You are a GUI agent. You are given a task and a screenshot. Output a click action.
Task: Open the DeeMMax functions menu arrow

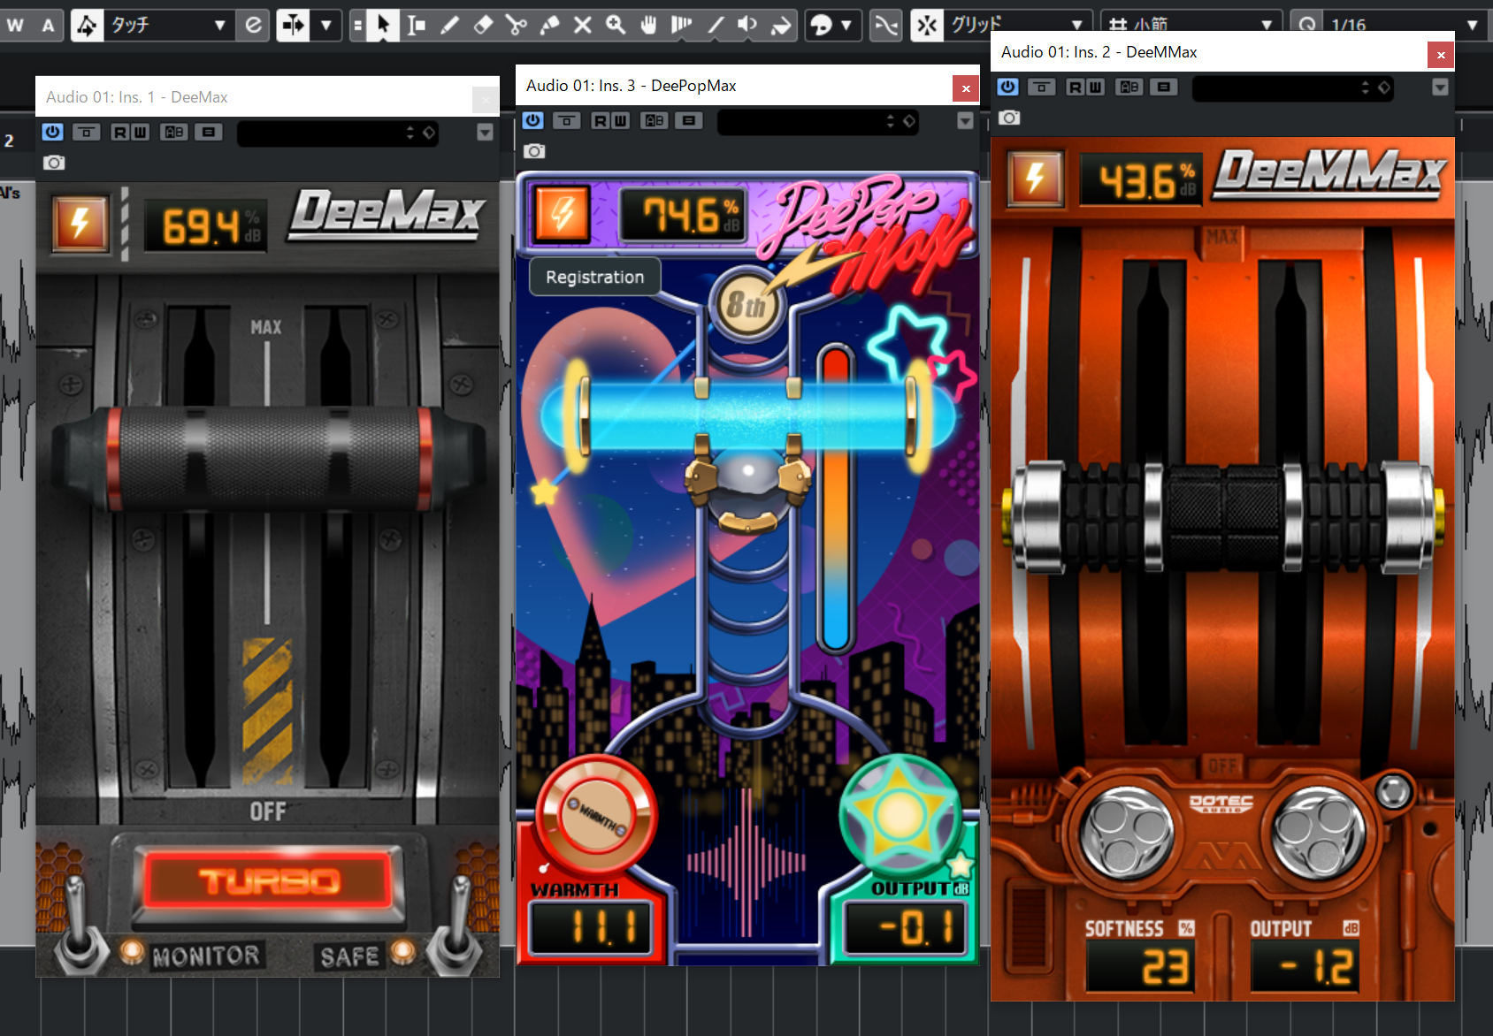click(1440, 87)
